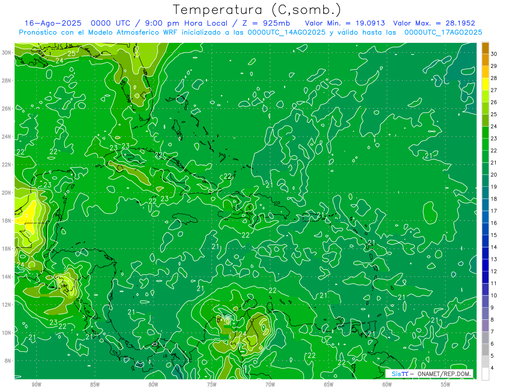Click the legend scale value 16
This screenshot has height=390, width=505.
coord(494,223)
